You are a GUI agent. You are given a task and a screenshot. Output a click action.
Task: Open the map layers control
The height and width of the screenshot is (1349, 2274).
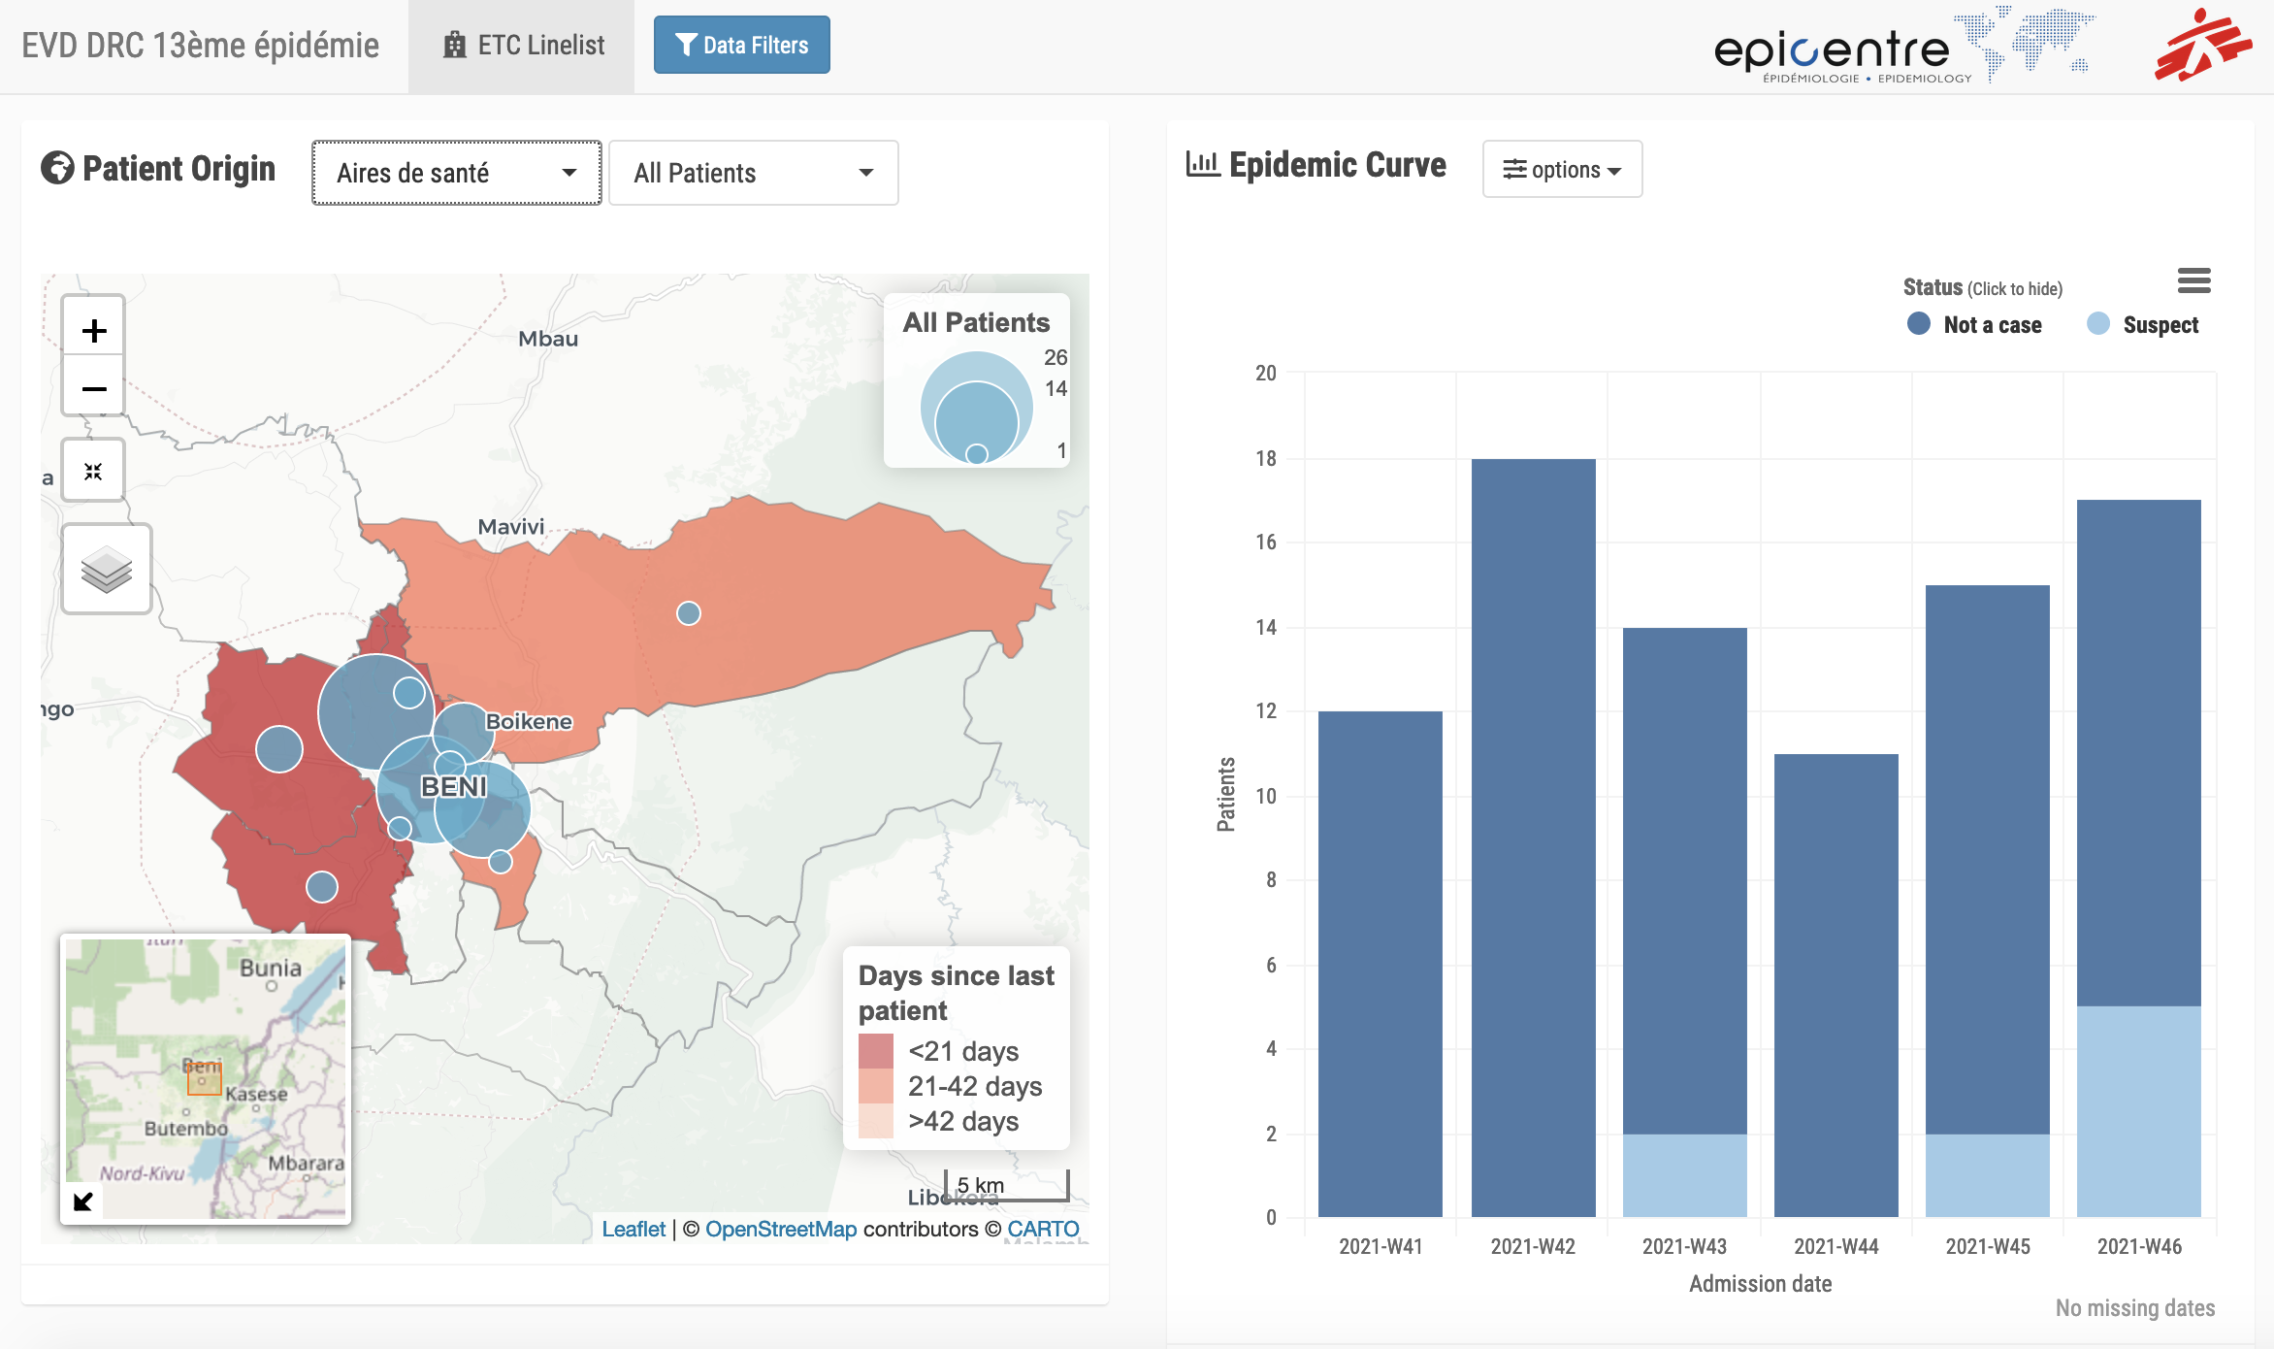coord(107,569)
